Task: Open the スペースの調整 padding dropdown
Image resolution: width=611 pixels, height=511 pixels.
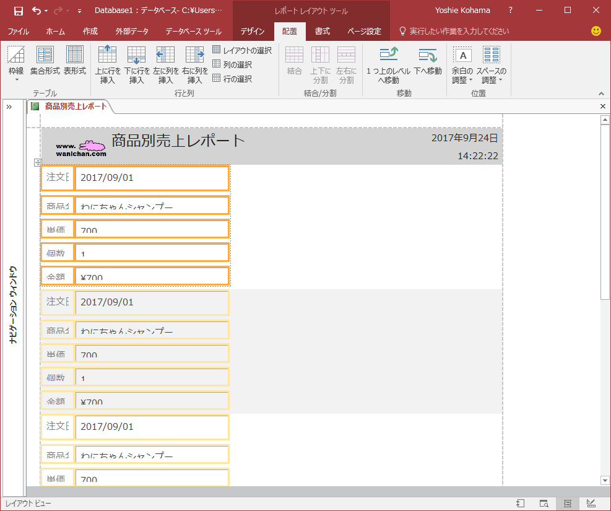Action: tap(491, 64)
